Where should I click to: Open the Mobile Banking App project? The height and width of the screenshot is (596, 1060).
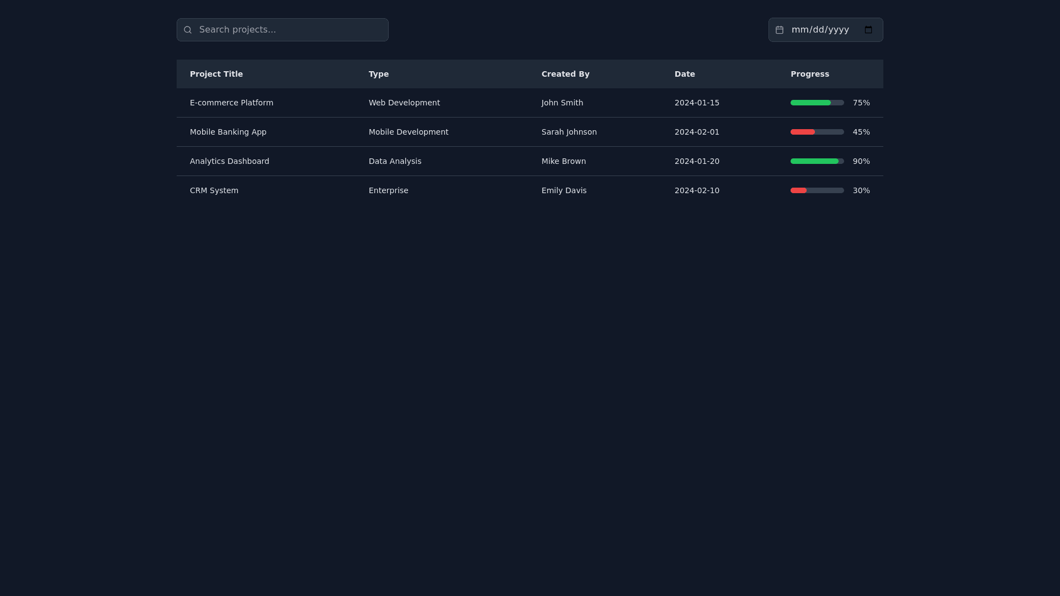tap(228, 132)
